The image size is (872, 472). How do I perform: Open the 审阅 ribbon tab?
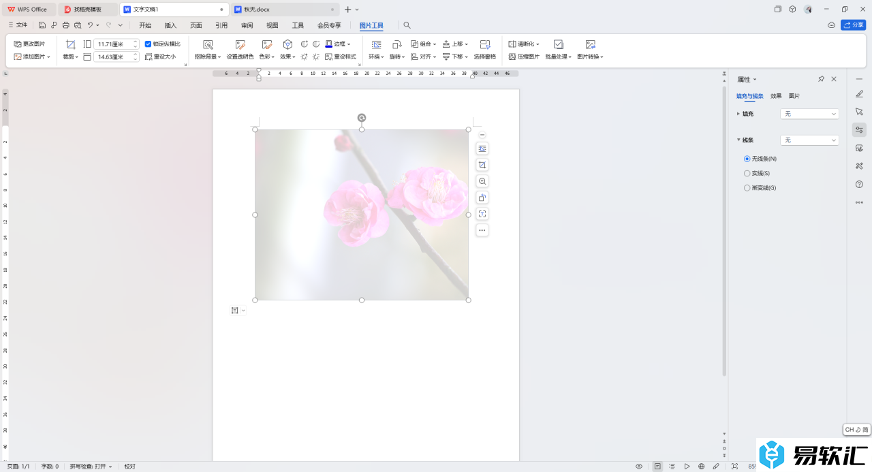point(247,25)
